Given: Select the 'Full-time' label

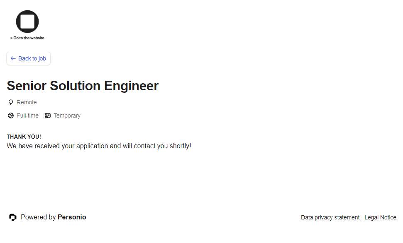Looking at the screenshot, I should [27, 116].
